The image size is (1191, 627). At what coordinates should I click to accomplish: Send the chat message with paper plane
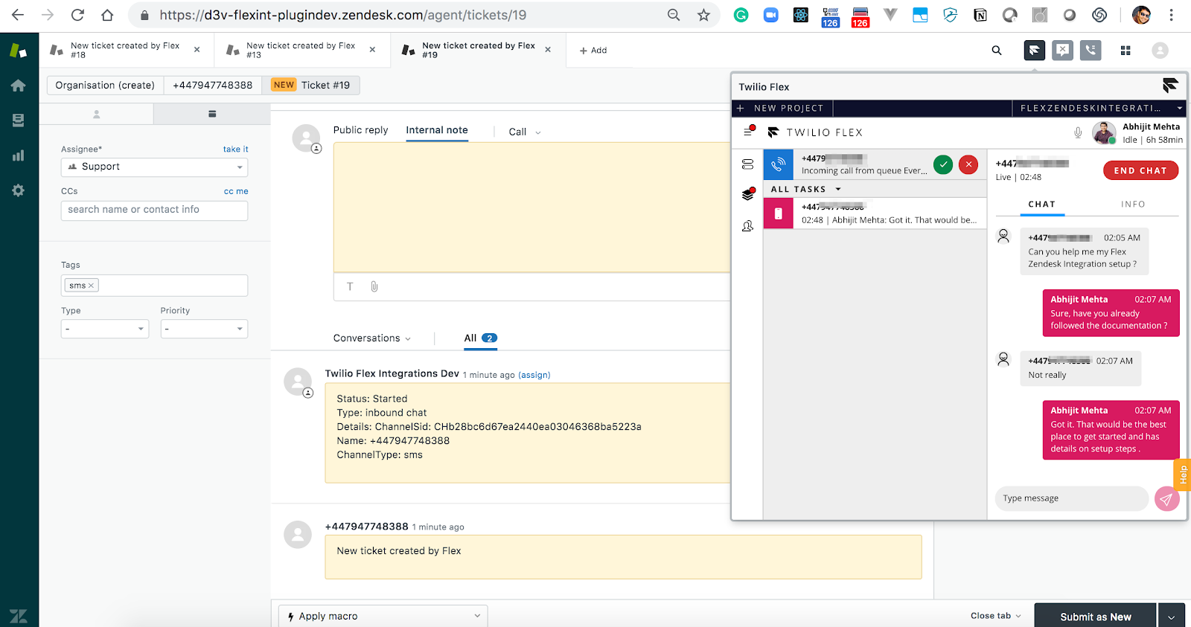click(1167, 499)
